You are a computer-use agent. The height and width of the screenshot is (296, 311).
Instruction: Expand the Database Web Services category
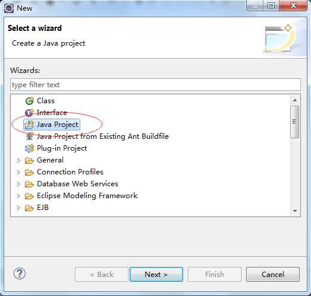tap(18, 184)
